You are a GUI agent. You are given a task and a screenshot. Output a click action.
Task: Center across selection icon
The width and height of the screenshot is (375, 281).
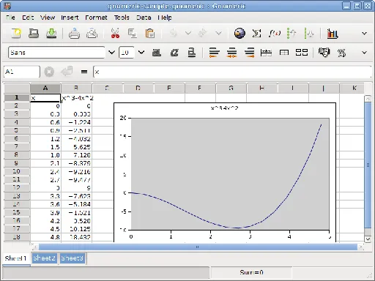pos(266,53)
